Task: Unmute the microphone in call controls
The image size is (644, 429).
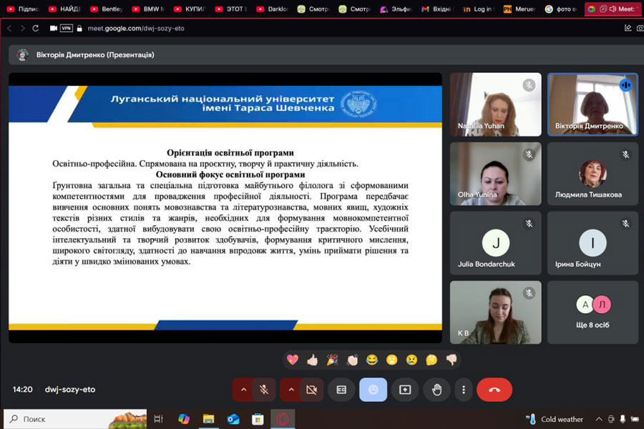Action: (264, 390)
